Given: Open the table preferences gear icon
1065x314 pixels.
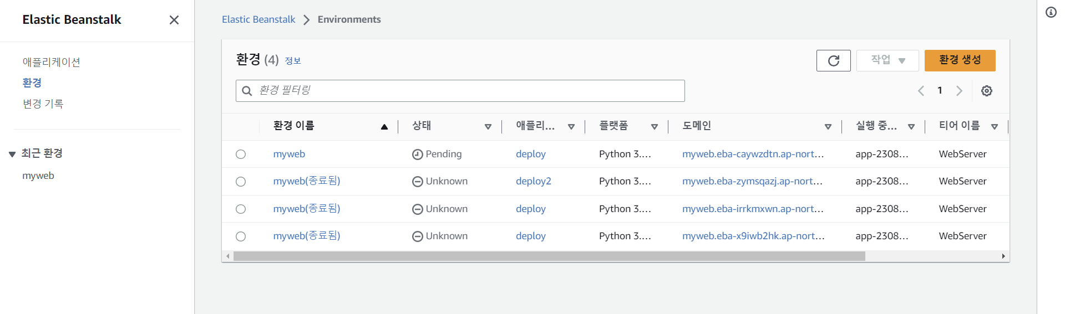Looking at the screenshot, I should 986,91.
